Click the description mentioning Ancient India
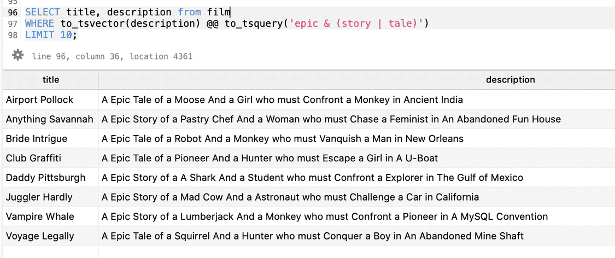615x258 pixels. click(x=282, y=99)
